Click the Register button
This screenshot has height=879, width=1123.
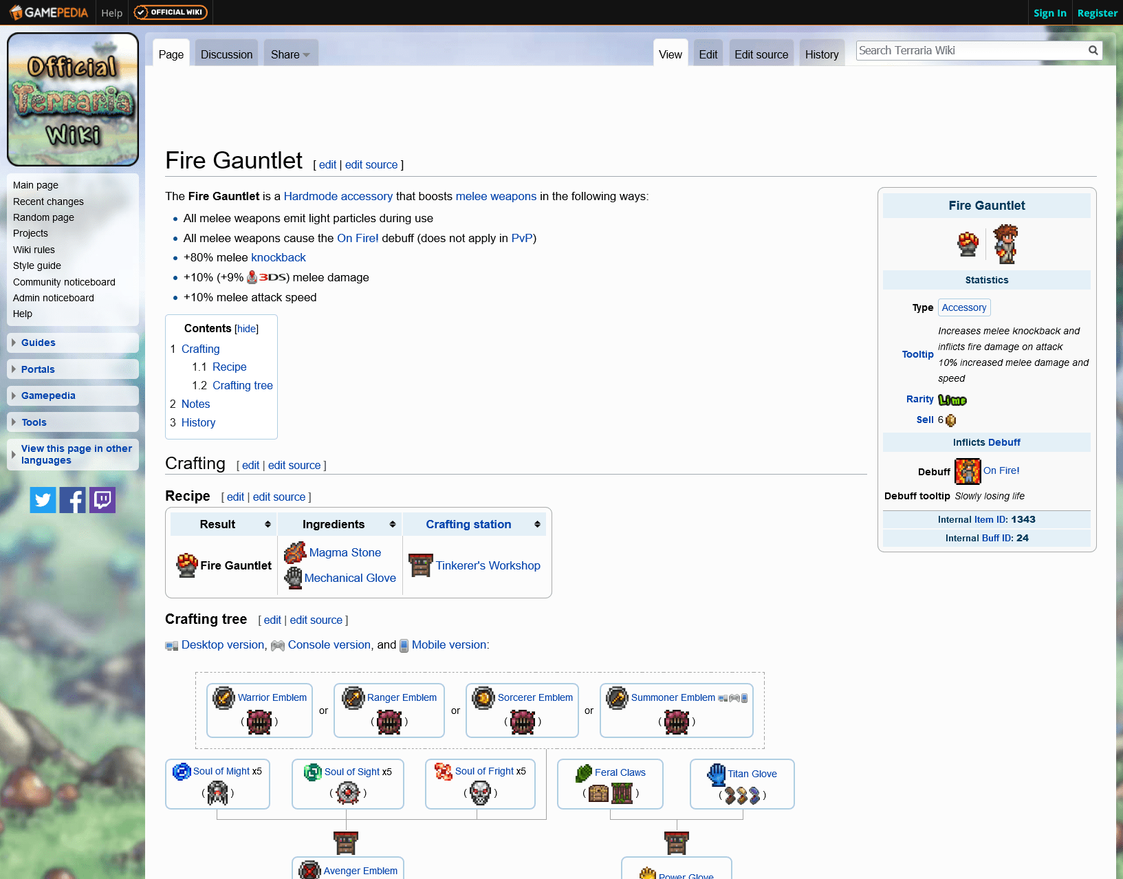point(1096,12)
